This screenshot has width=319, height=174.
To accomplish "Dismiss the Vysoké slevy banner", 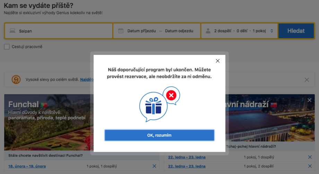I will coord(307,80).
